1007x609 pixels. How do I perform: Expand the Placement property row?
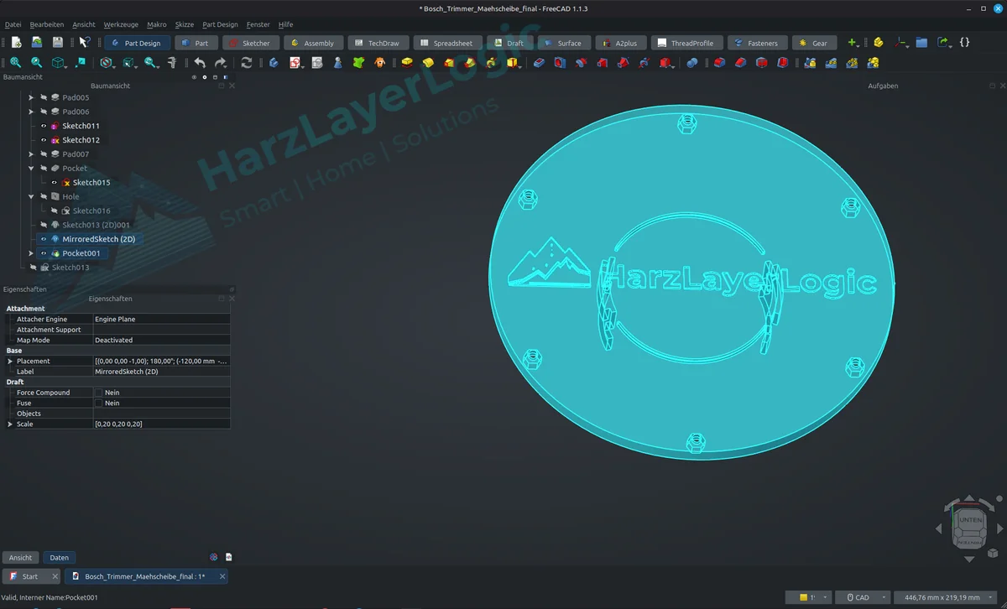click(x=10, y=361)
